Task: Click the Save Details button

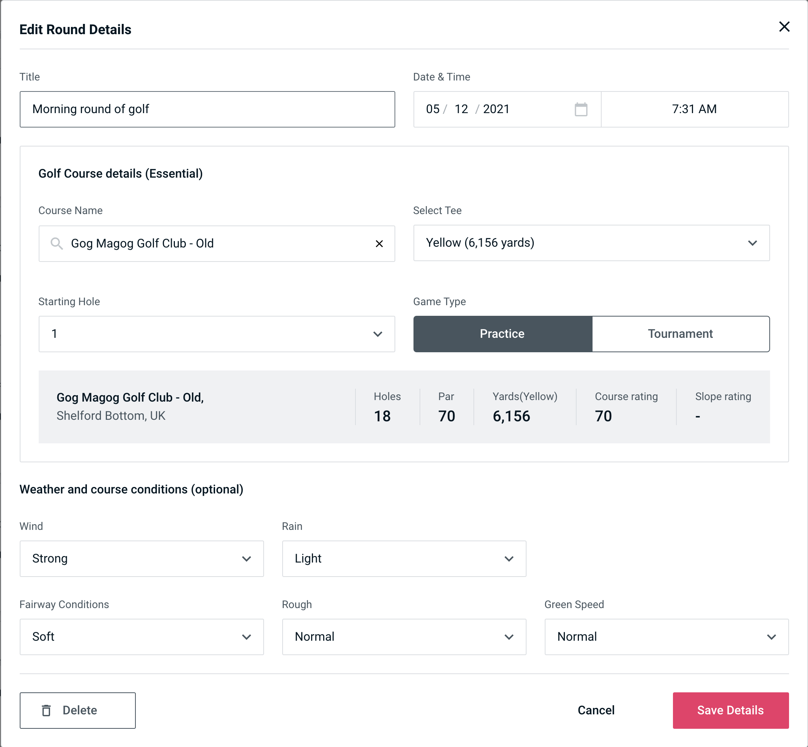Action: pos(730,711)
